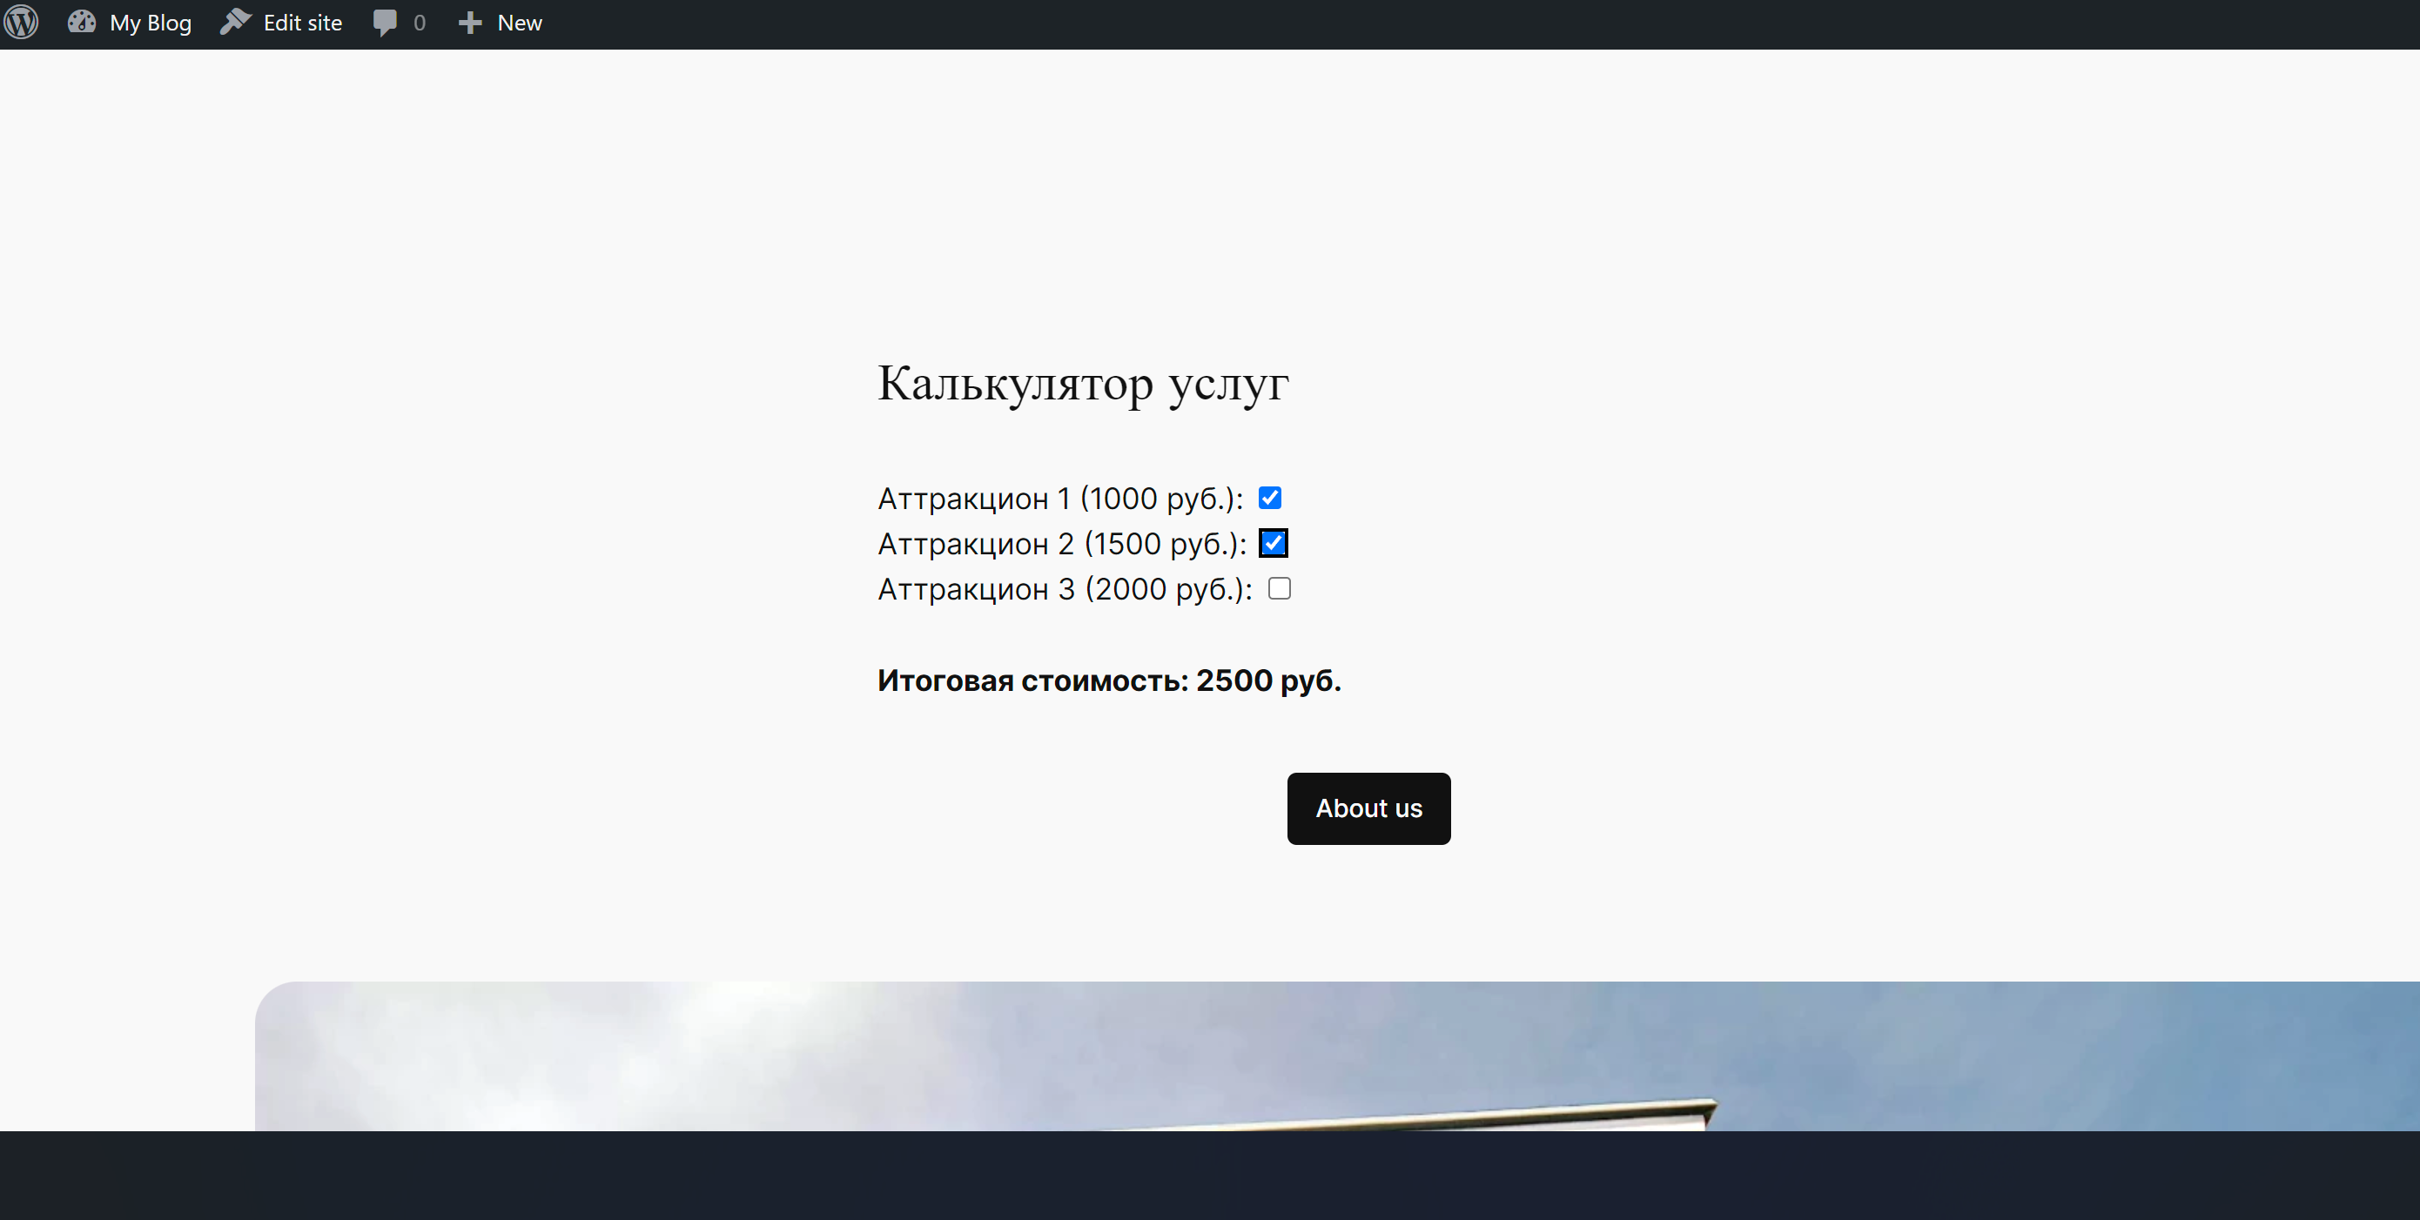Open the New content menu via plus icon

pyautogui.click(x=469, y=22)
